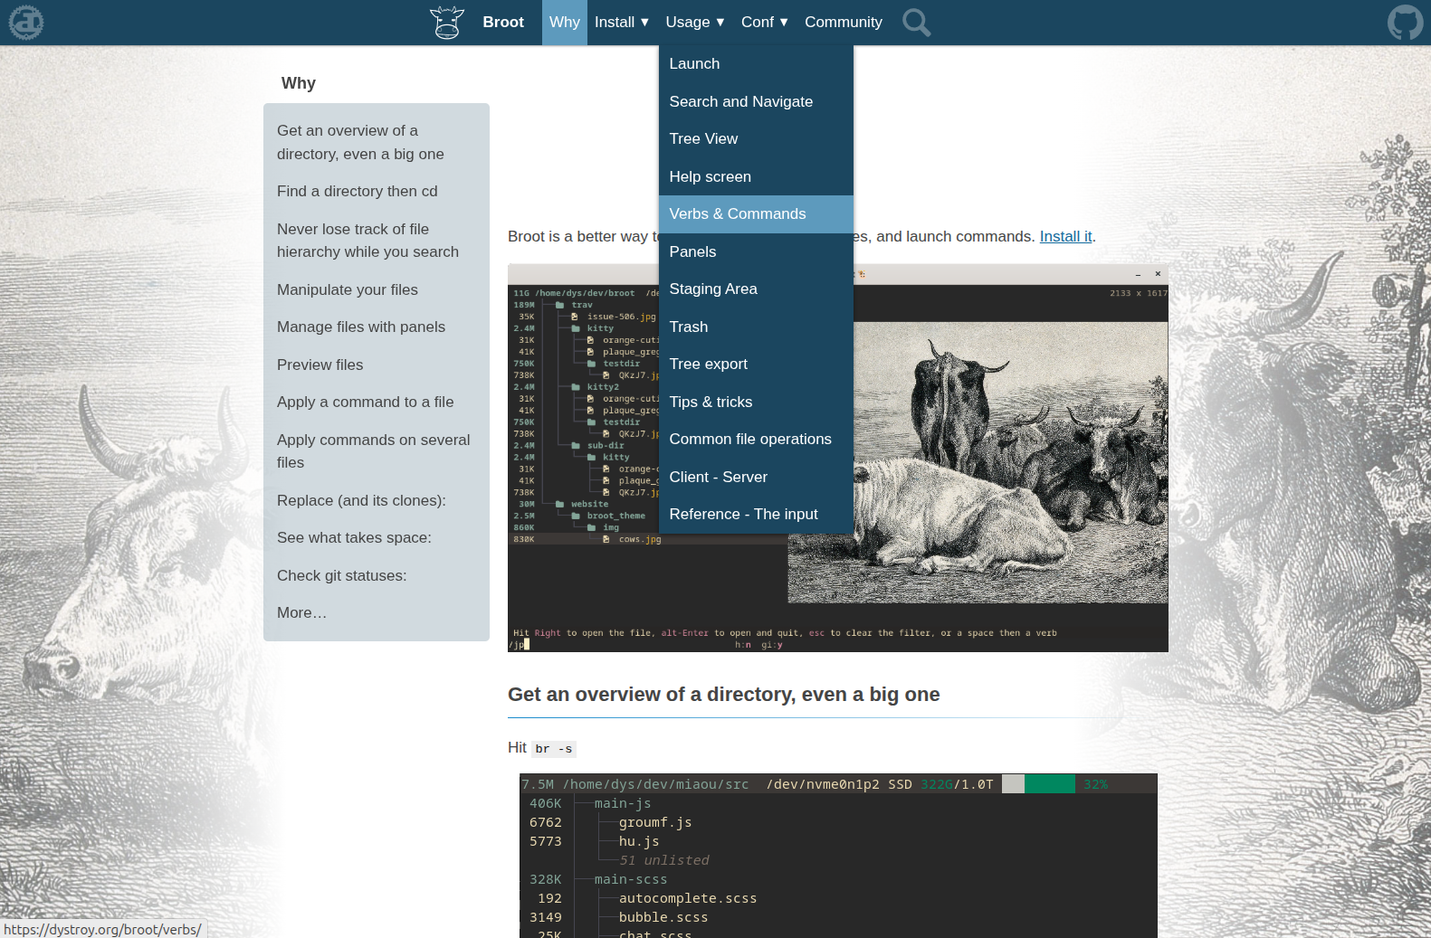Click the Broot cow logo icon
Screen dimensions: 1431x938
(x=446, y=23)
